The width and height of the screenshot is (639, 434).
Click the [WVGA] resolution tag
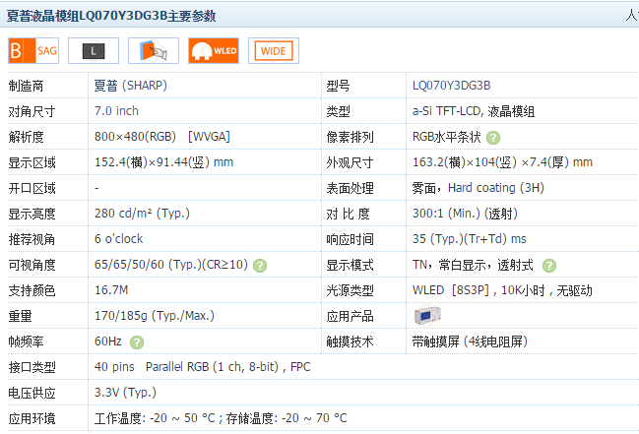tap(209, 137)
